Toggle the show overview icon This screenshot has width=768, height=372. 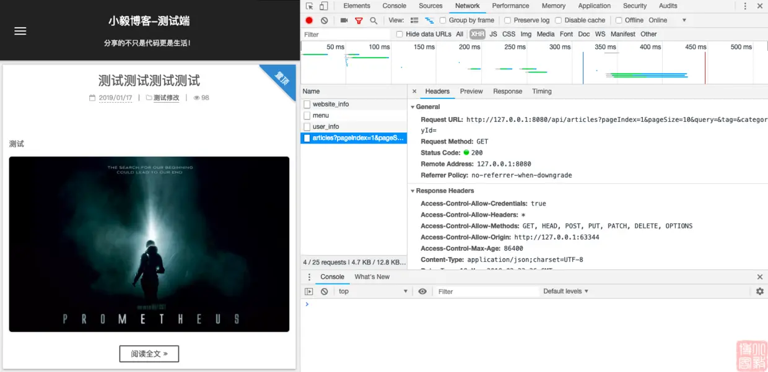pyautogui.click(x=429, y=20)
